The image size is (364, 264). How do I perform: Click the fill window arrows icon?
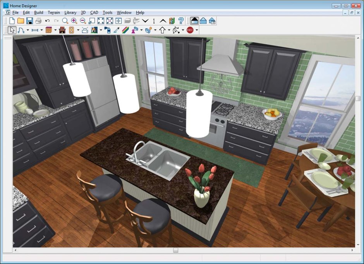101,21
